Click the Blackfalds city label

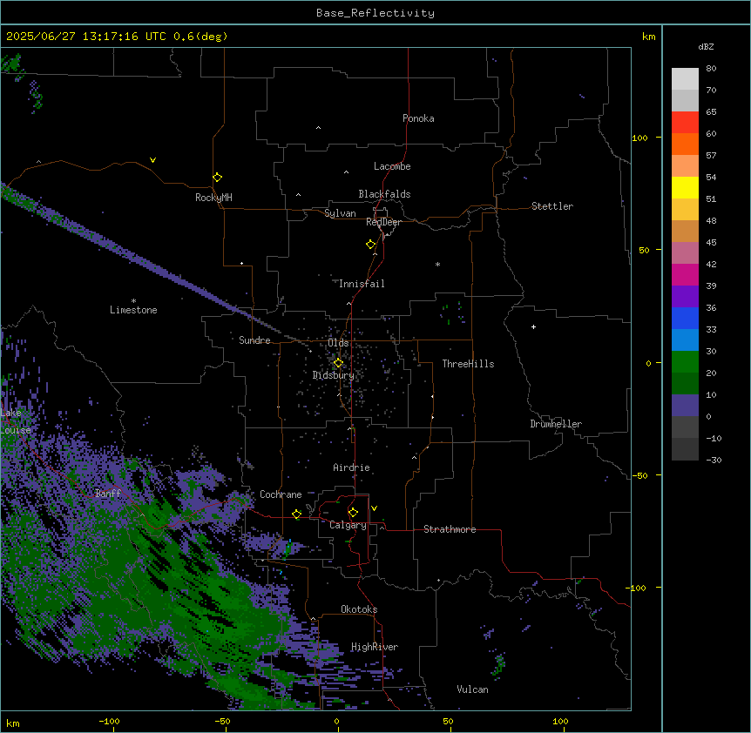tap(384, 194)
